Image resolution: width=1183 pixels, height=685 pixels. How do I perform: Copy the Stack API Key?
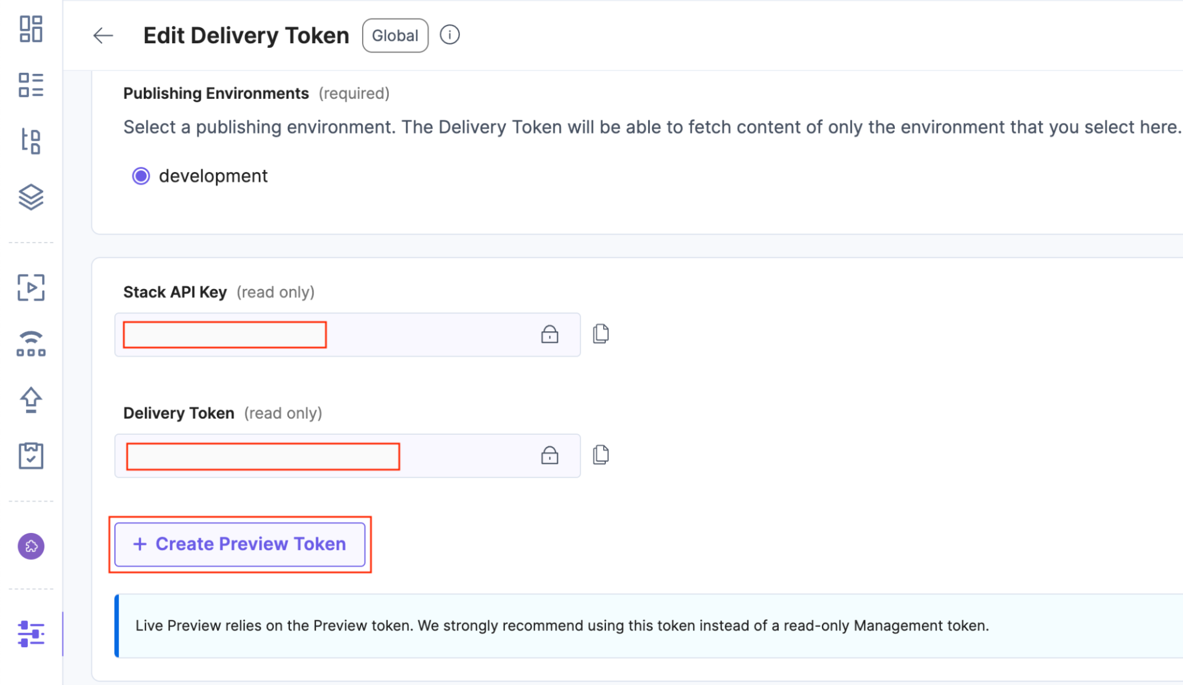click(601, 334)
